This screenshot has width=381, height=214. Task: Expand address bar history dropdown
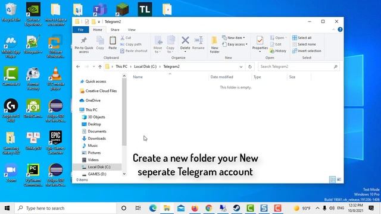coord(241,67)
